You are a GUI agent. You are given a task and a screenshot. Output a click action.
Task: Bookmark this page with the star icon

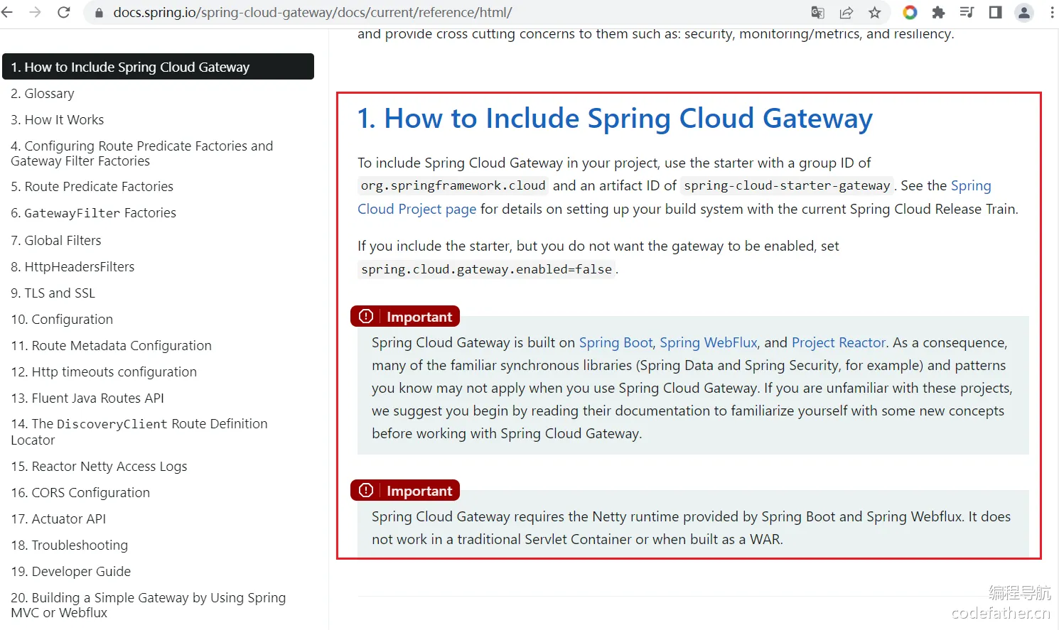[875, 12]
